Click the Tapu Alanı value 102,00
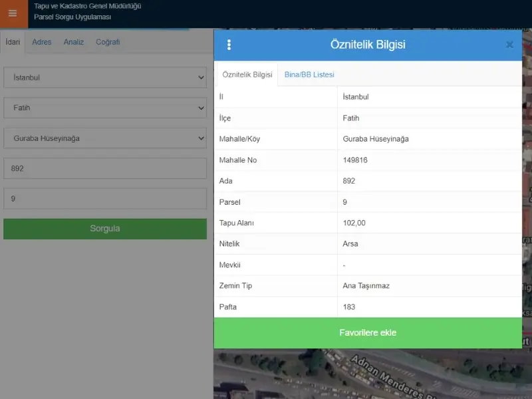 [354, 223]
